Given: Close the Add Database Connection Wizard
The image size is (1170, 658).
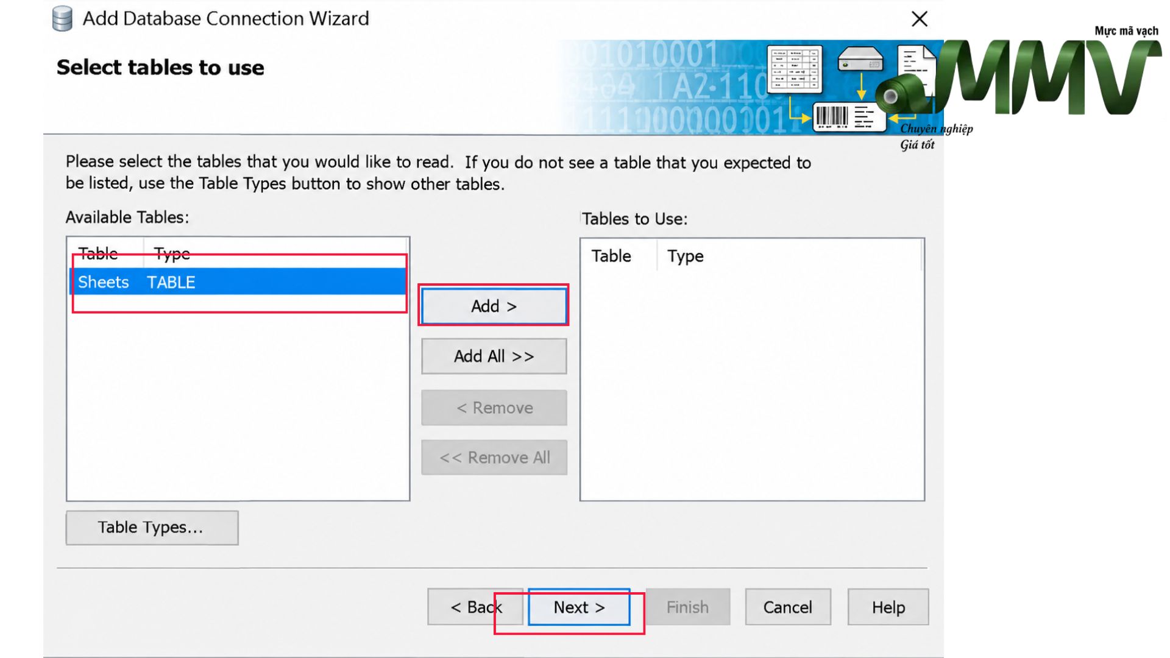Looking at the screenshot, I should 919,19.
